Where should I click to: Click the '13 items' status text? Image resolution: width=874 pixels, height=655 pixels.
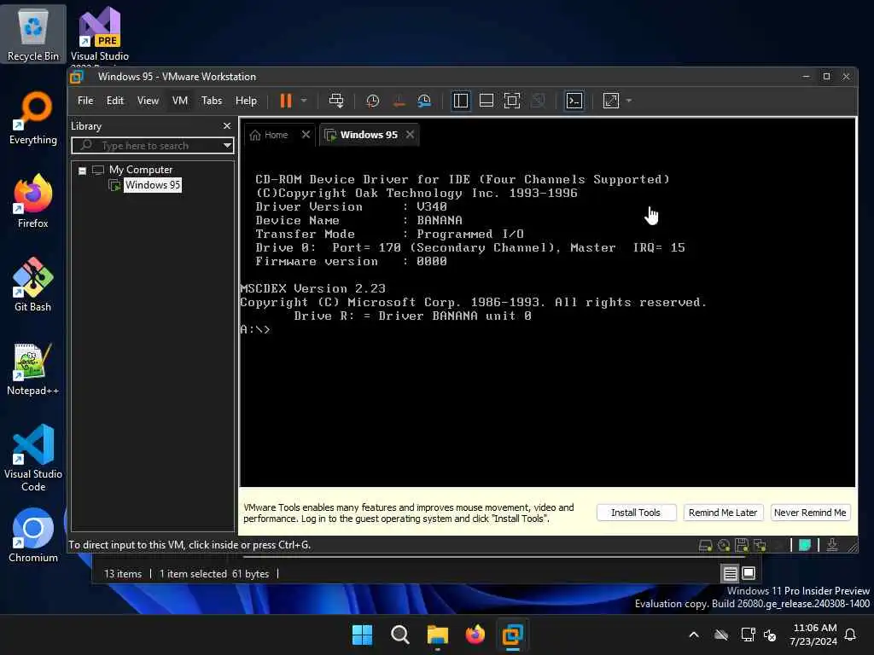[x=123, y=574]
